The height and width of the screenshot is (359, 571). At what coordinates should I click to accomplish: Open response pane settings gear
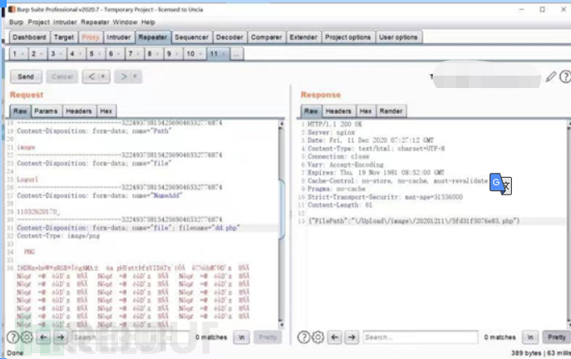(x=317, y=337)
